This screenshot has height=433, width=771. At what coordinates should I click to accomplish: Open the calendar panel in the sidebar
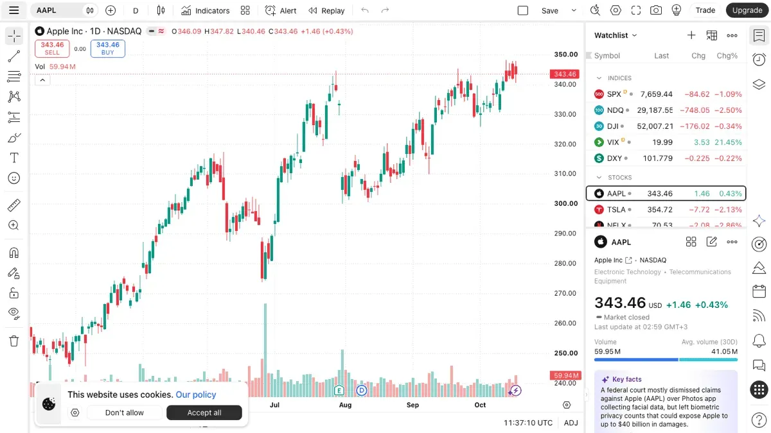tap(759, 291)
